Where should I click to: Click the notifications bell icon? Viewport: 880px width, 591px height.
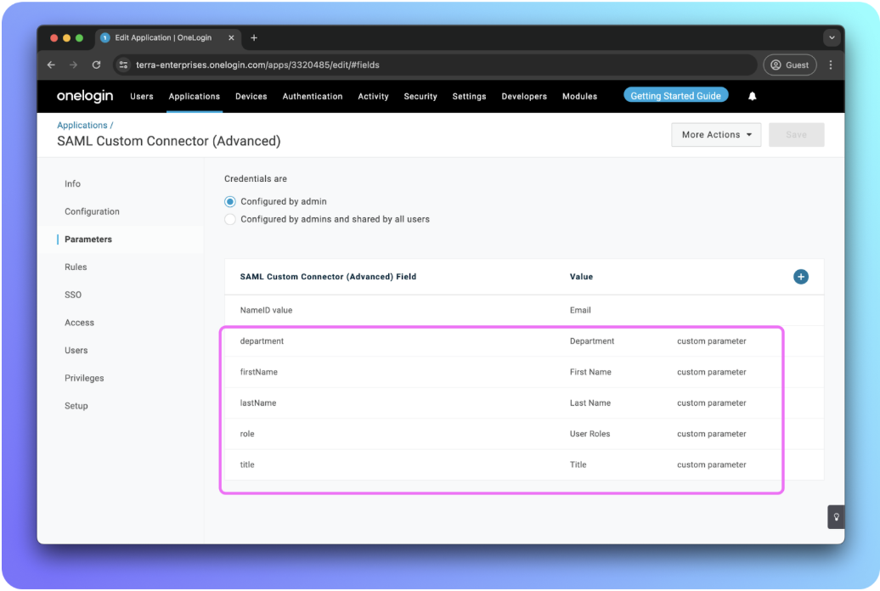752,97
